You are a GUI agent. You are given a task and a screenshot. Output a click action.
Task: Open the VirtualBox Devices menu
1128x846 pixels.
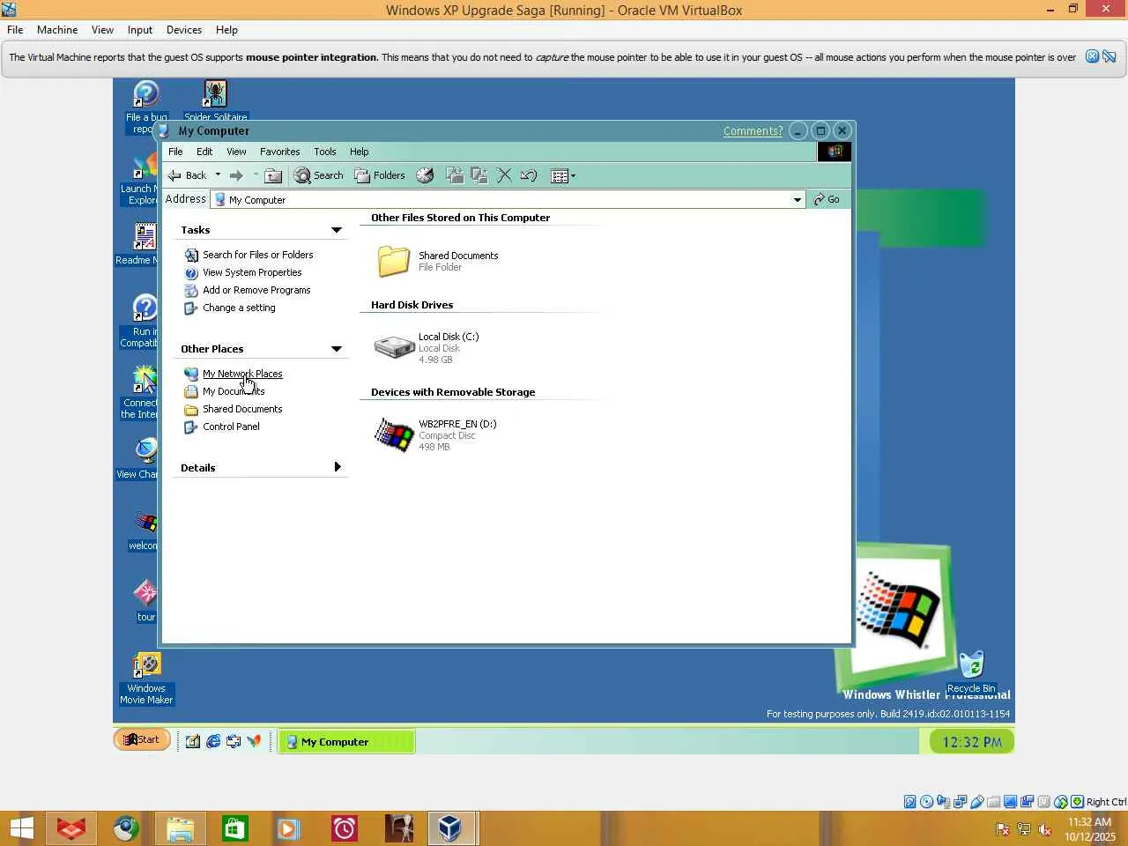(x=184, y=30)
